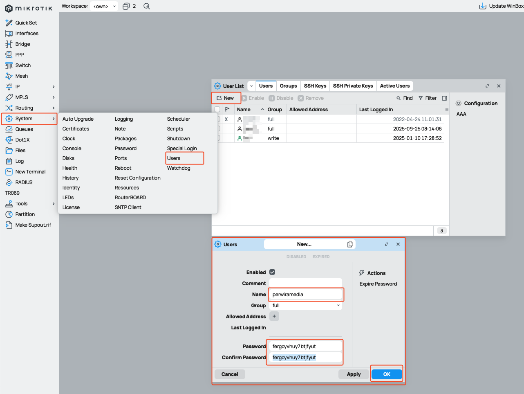Viewport: 524px width, 394px height.
Task: Open New Terminal from sidebar
Action: pos(30,172)
